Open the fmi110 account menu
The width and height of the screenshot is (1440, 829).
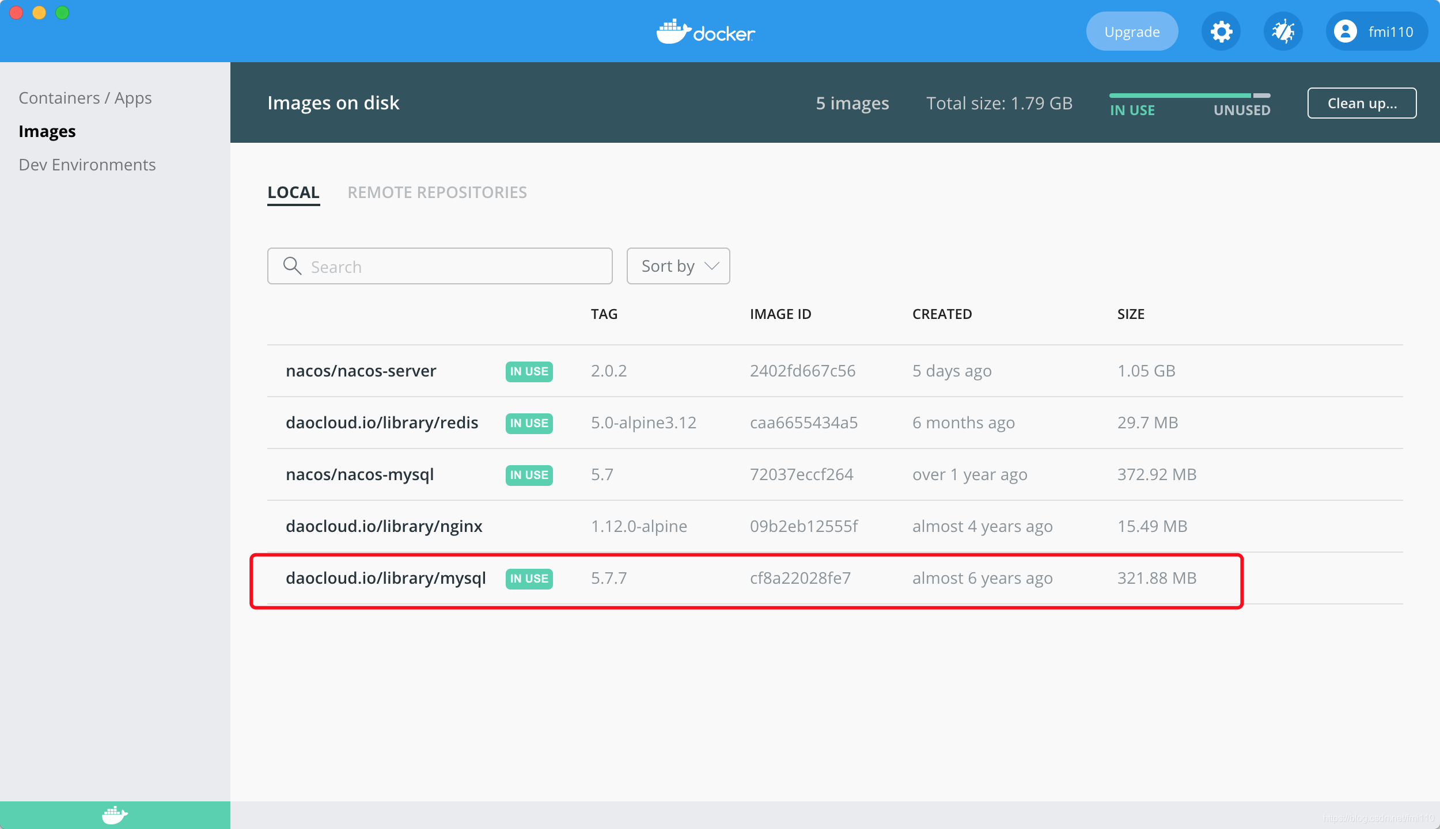click(1389, 32)
